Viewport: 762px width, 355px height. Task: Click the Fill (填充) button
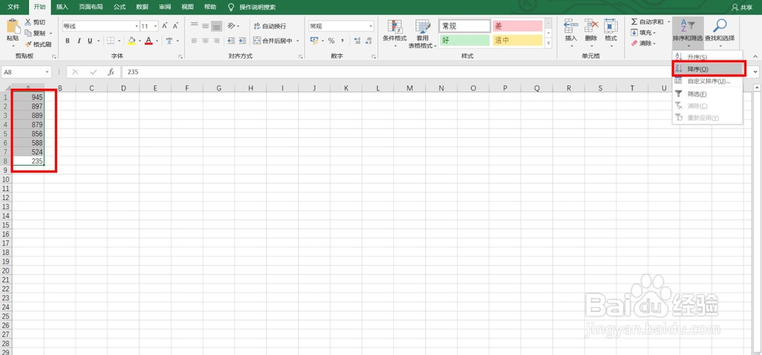coord(642,33)
